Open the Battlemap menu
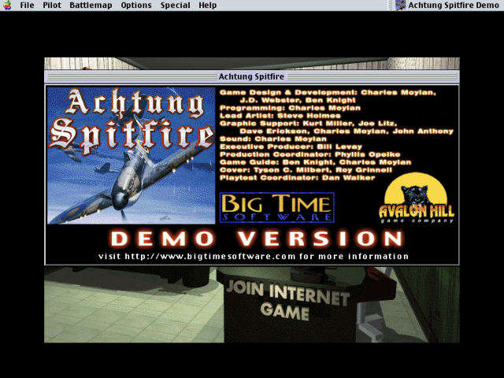Viewport: 504px width, 378px height. click(x=91, y=6)
